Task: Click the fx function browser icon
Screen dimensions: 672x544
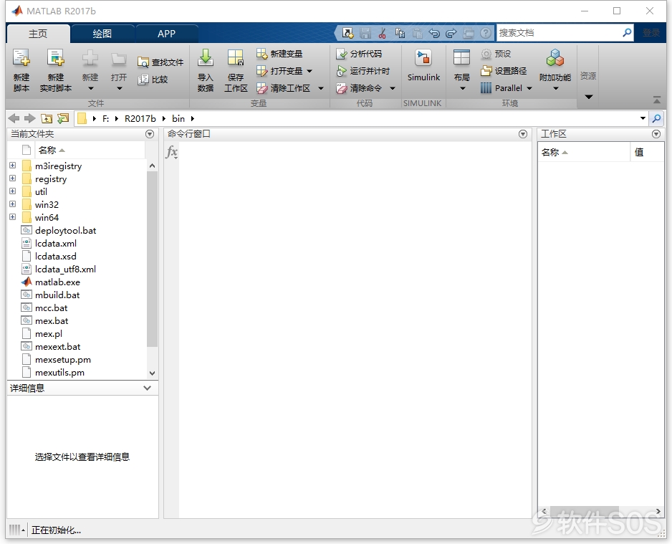Action: pyautogui.click(x=172, y=152)
